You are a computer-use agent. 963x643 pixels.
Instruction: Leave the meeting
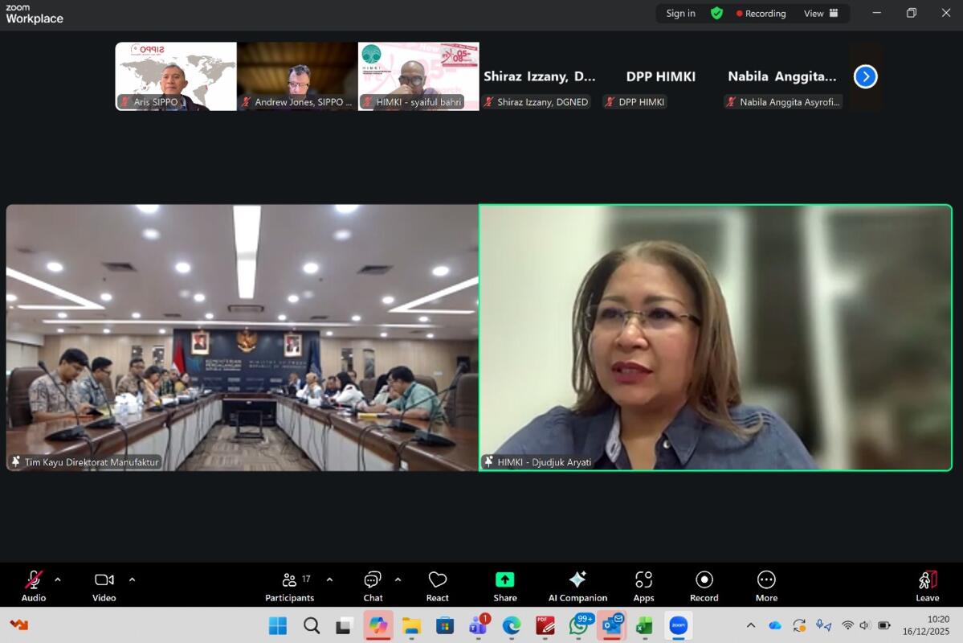pyautogui.click(x=927, y=586)
